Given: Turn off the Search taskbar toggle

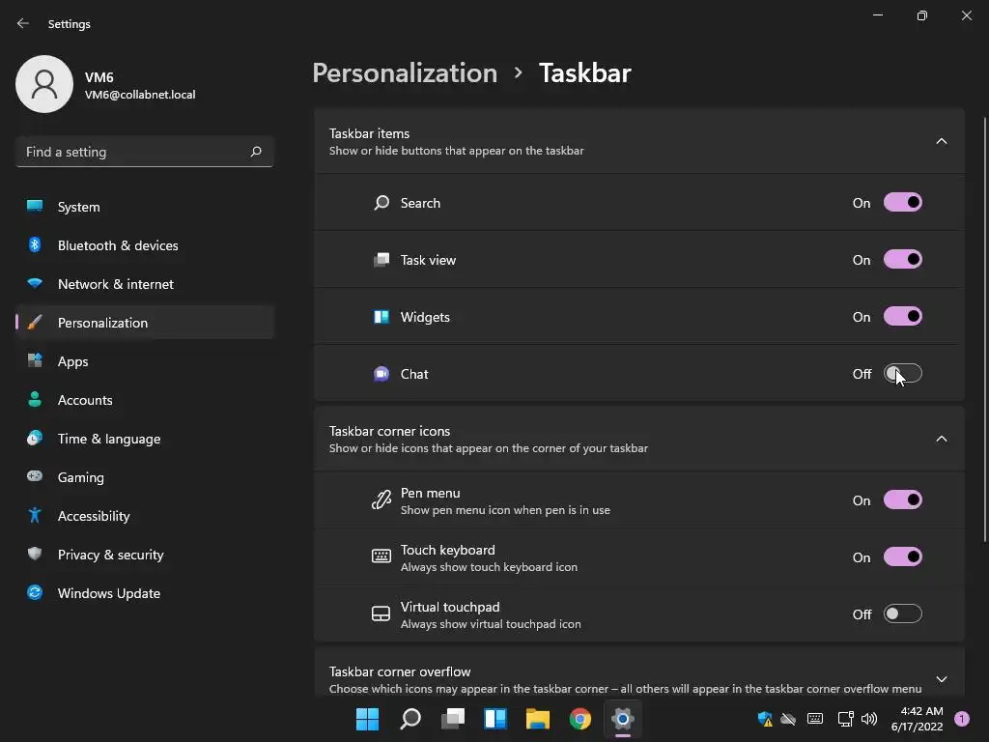Looking at the screenshot, I should tap(903, 203).
